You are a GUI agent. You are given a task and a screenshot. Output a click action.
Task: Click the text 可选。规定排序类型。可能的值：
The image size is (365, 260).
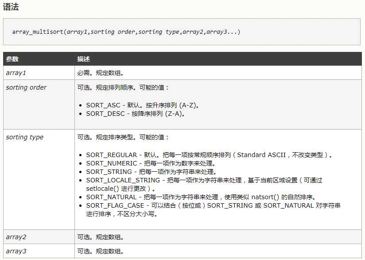click(x=123, y=137)
